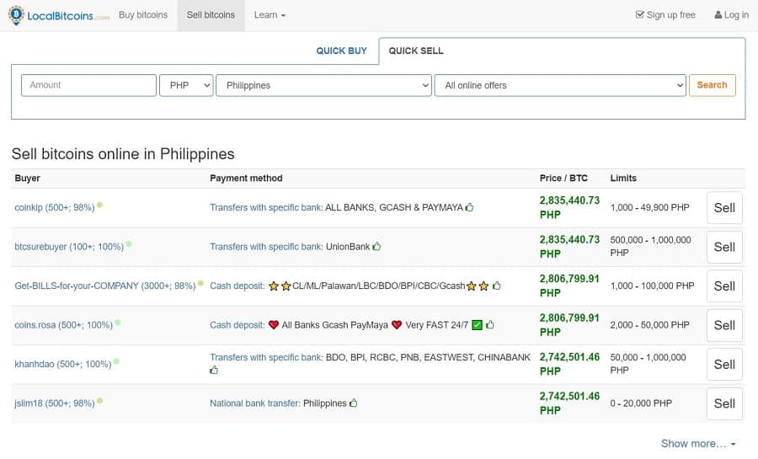The image size is (758, 459).
Task: Click the Log in user icon
Action: [x=718, y=15]
